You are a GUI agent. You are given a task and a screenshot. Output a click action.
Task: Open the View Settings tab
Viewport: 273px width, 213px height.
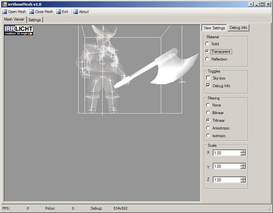point(214,28)
